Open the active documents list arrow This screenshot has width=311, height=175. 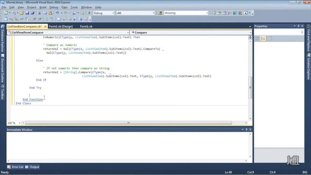click(250, 26)
